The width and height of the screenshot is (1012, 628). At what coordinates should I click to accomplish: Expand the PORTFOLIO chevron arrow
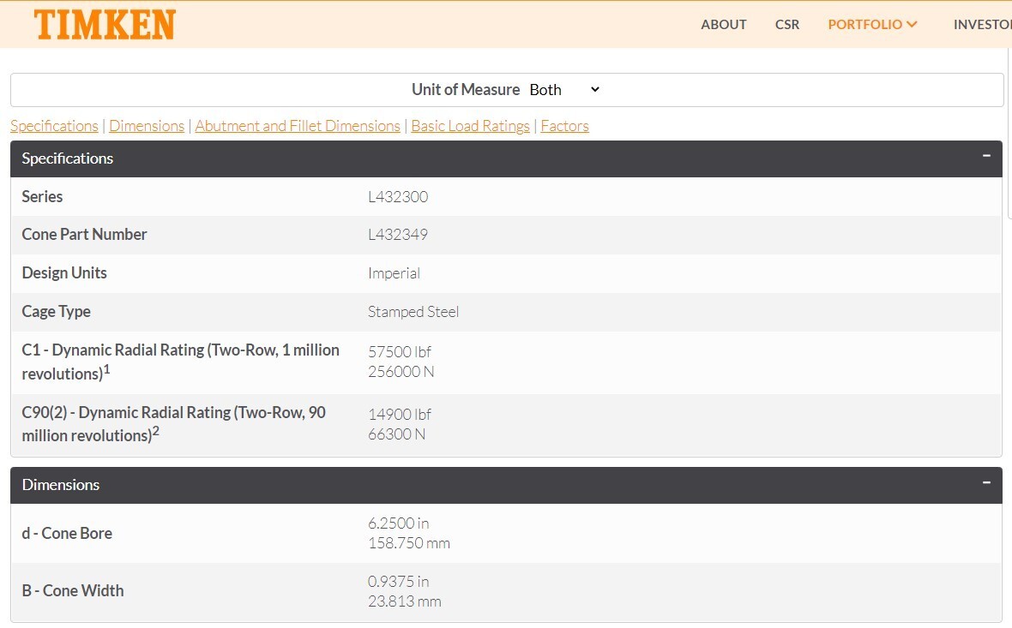click(912, 25)
